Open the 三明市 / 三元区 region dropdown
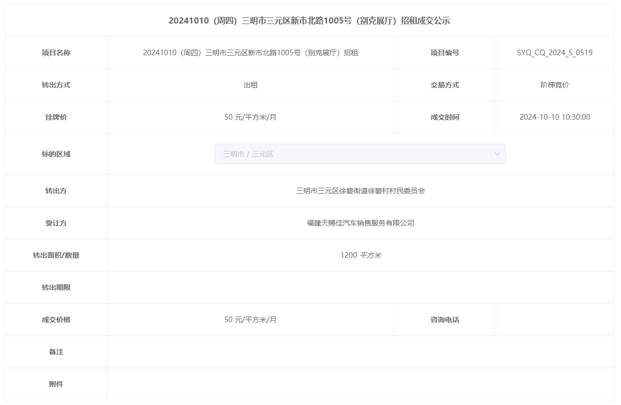 [360, 154]
